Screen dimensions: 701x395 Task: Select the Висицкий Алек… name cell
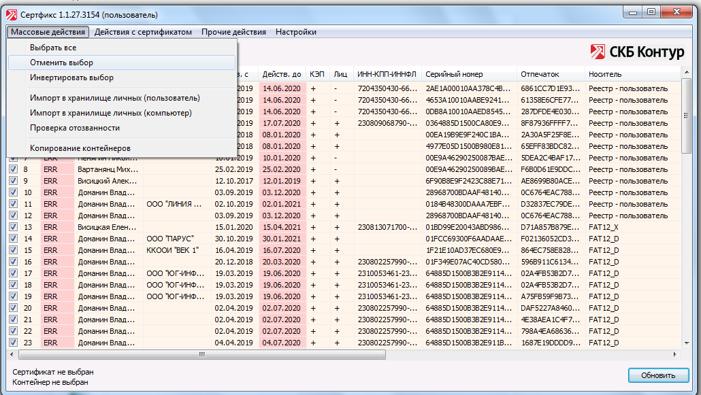tap(109, 181)
